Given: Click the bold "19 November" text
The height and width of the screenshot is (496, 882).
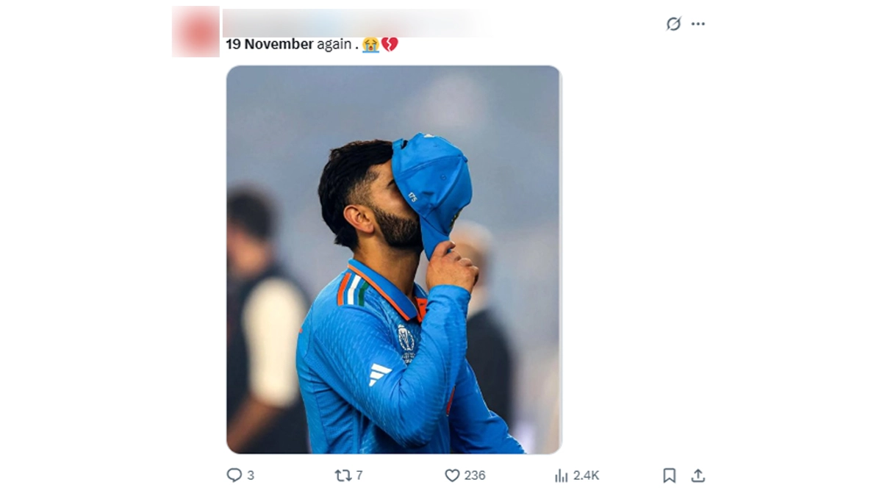Looking at the screenshot, I should 269,44.
